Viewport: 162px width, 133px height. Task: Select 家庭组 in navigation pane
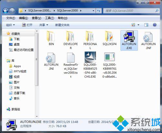click(13, 109)
